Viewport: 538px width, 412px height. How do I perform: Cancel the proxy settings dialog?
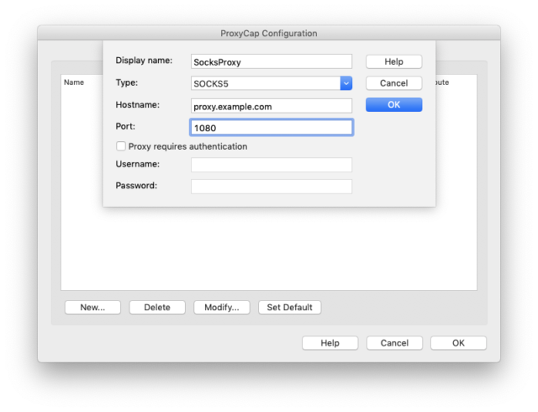click(x=394, y=83)
